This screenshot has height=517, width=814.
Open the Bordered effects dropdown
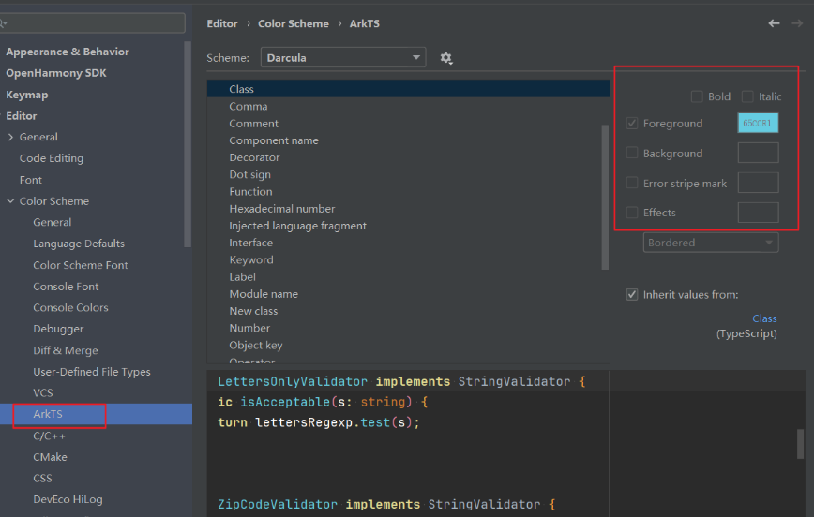tap(711, 243)
